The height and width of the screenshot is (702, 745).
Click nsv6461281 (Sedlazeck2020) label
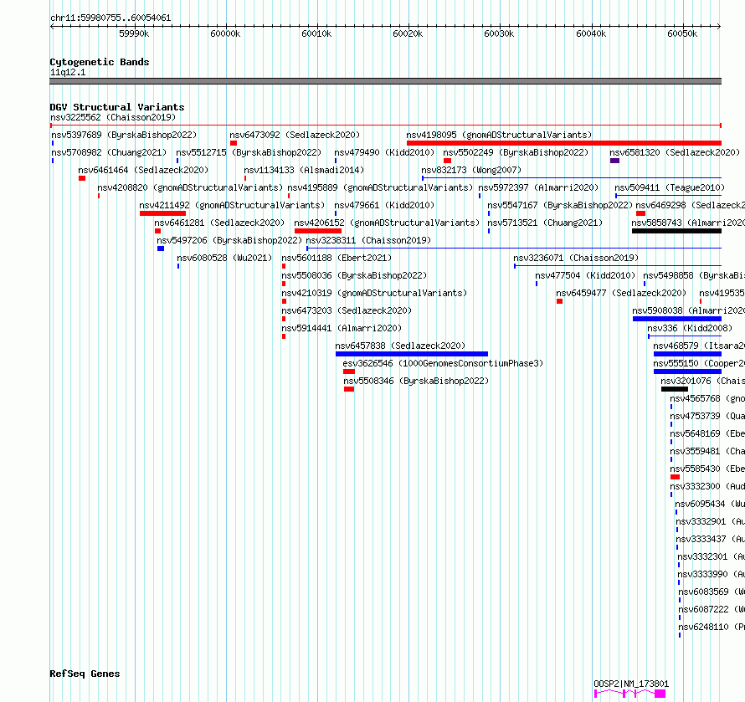click(219, 223)
